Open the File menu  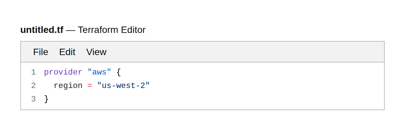click(x=40, y=52)
